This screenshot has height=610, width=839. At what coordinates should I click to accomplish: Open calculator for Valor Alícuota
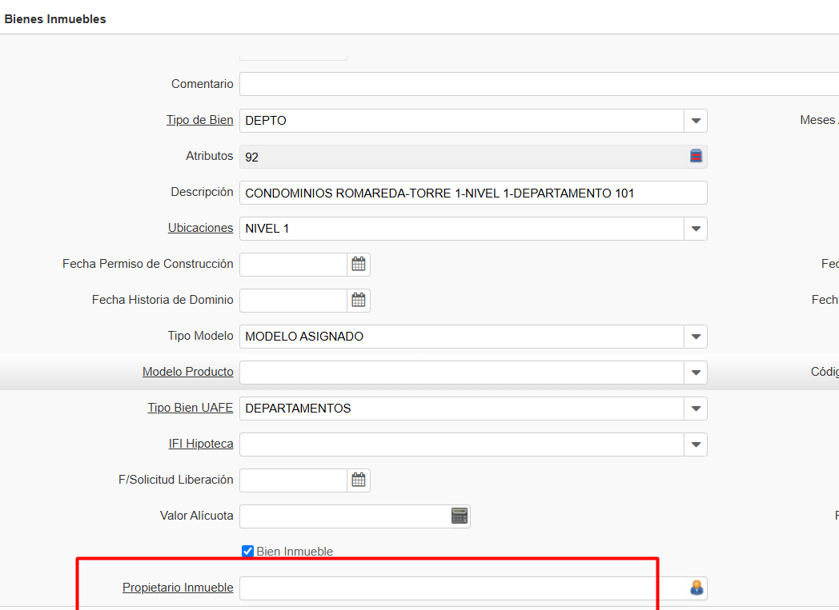pyautogui.click(x=459, y=516)
